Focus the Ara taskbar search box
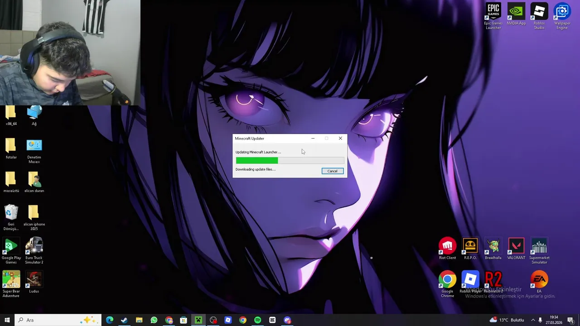580x326 pixels. coord(58,320)
